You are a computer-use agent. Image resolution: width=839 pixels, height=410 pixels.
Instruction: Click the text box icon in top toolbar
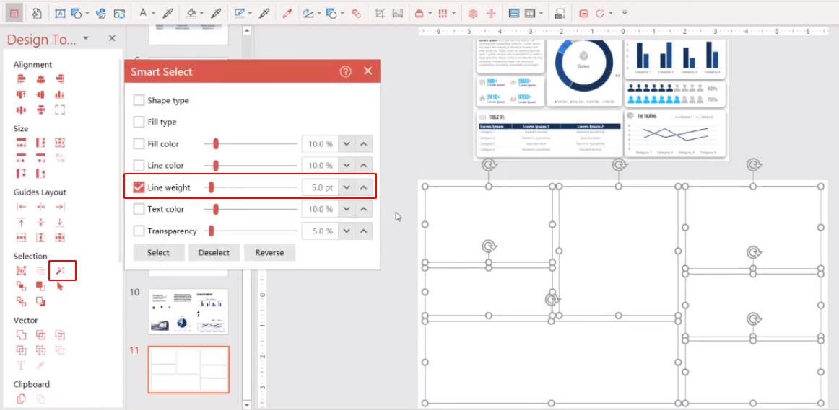pos(60,13)
